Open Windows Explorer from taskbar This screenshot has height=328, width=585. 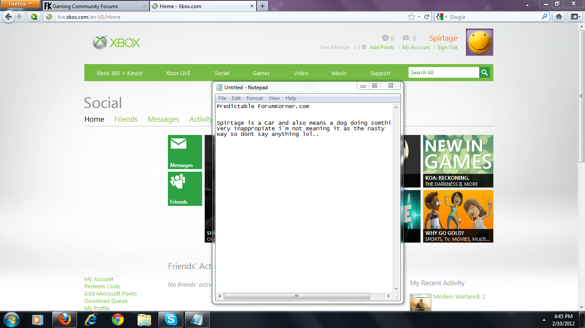pos(144,319)
